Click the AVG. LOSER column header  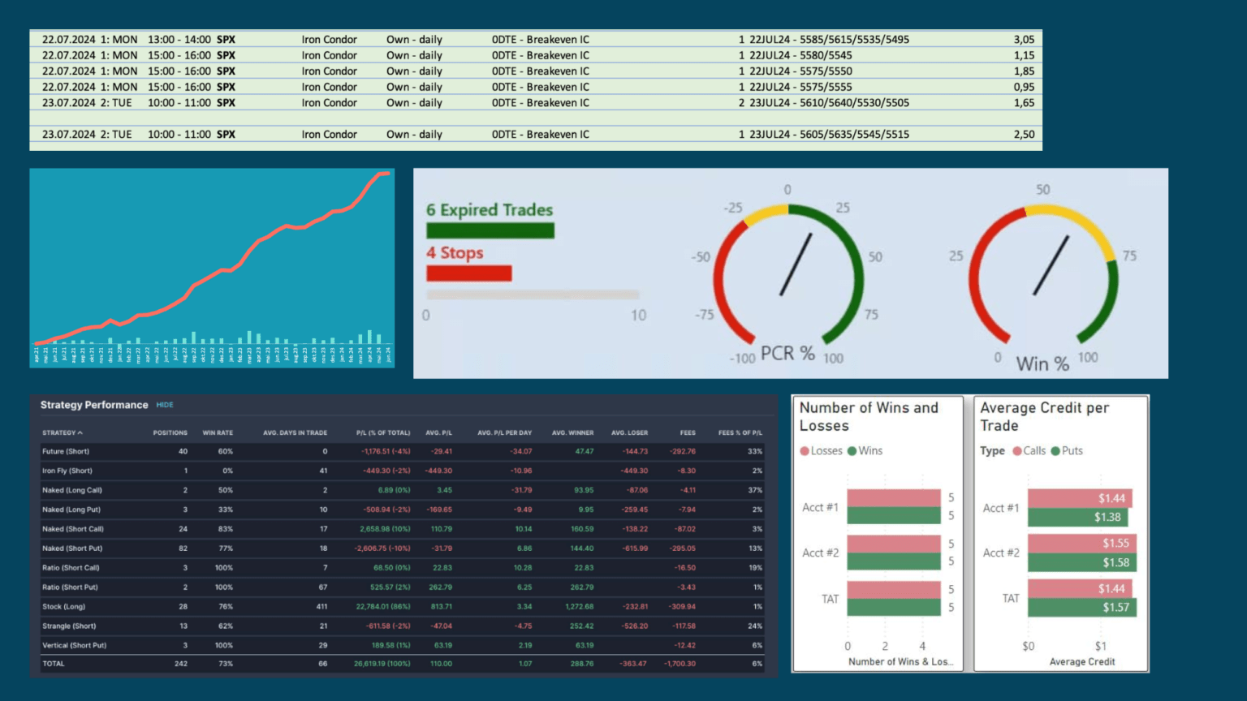[629, 432]
